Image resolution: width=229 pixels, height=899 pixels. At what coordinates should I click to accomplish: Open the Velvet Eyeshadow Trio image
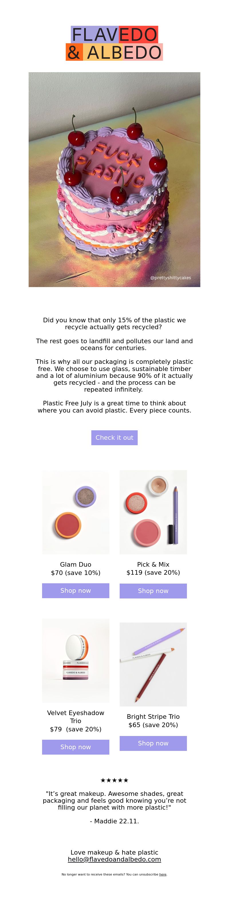[x=76, y=661]
